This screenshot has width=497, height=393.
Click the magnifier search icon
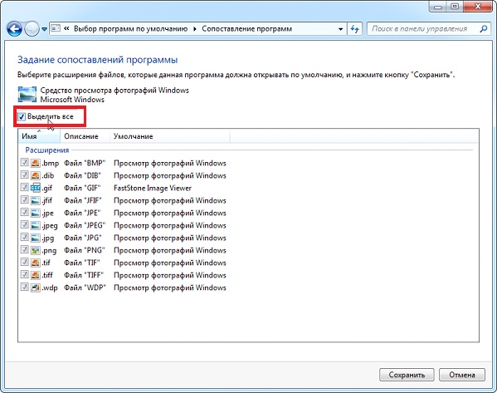pyautogui.click(x=484, y=29)
